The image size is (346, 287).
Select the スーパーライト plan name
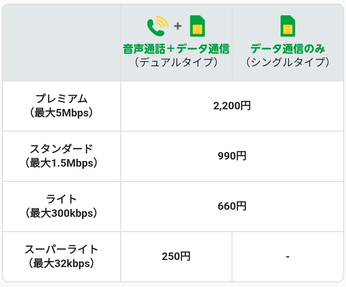62,249
